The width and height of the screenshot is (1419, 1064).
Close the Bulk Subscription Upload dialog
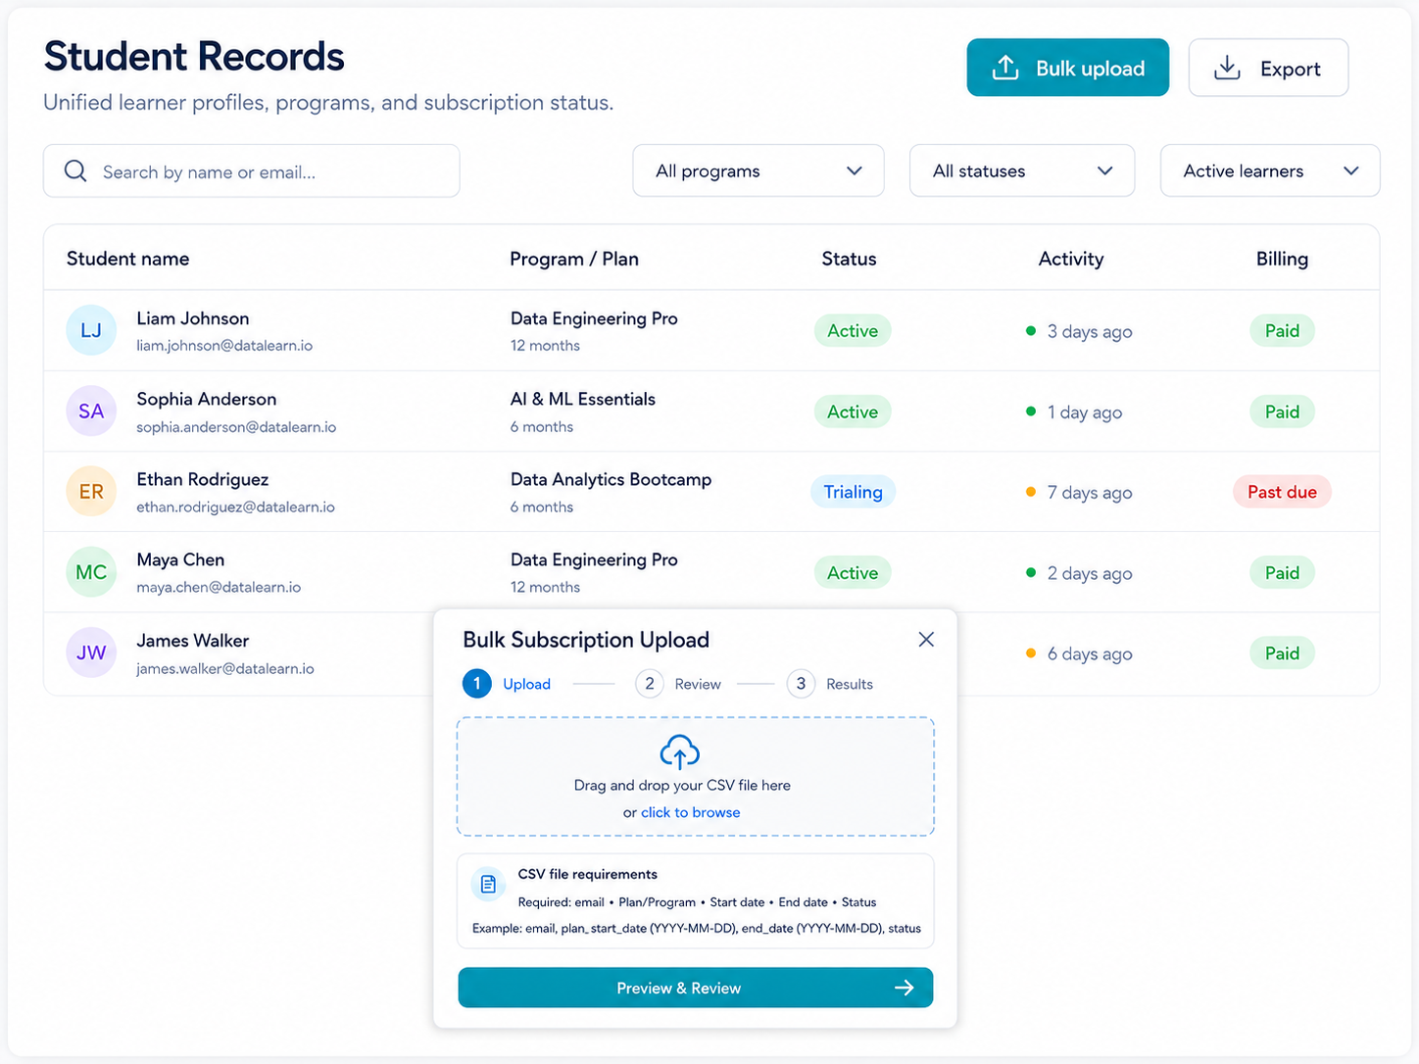(926, 639)
